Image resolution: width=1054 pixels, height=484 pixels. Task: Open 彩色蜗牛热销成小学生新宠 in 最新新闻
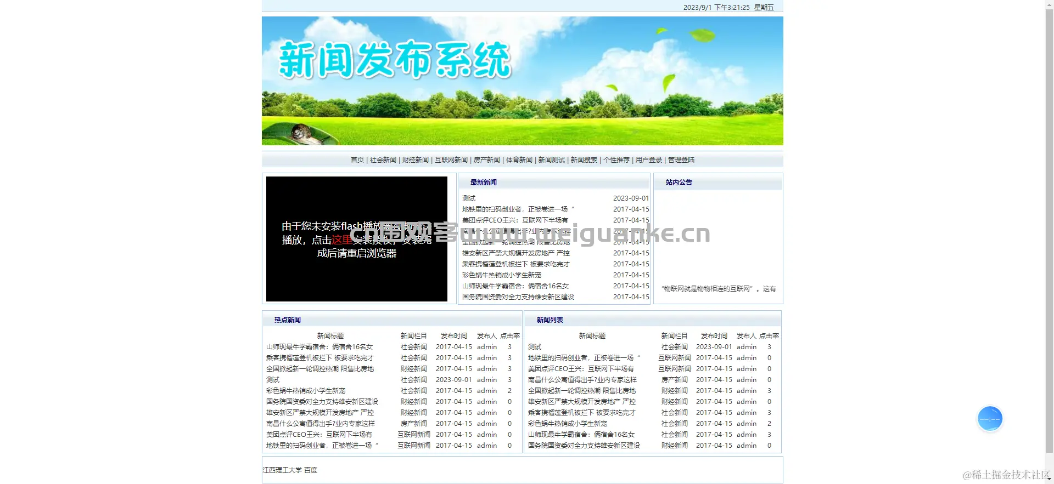tap(502, 275)
